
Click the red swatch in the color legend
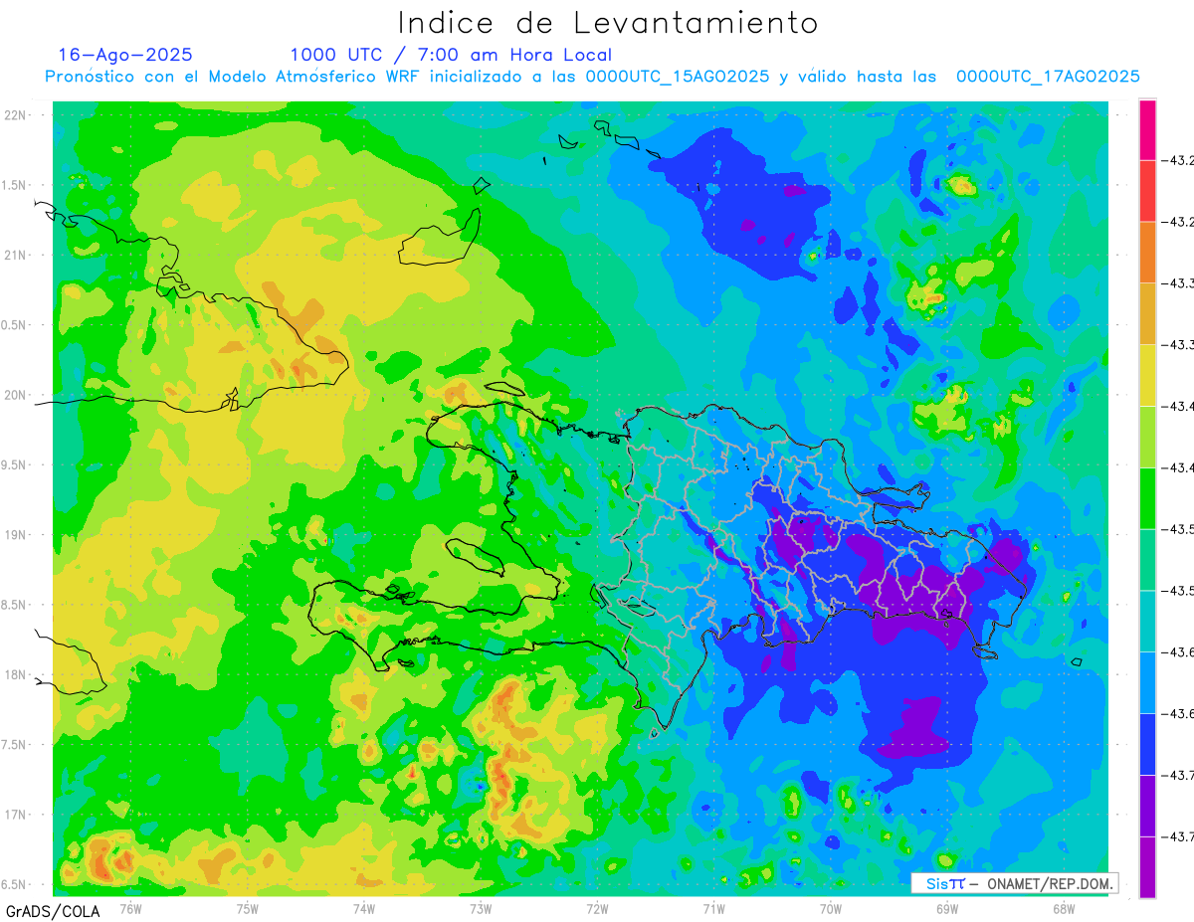pyautogui.click(x=1147, y=191)
